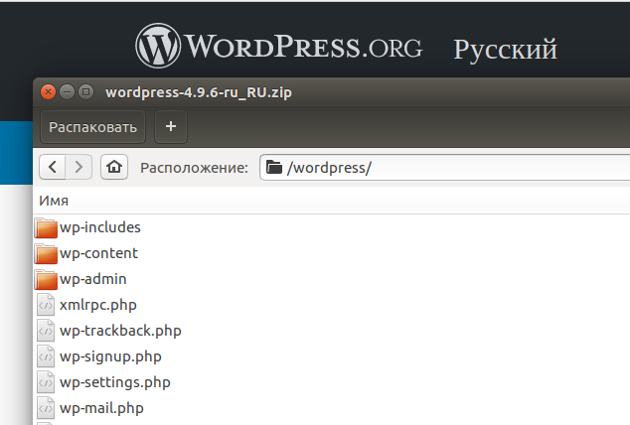
Task: Click the WordPress.org logo in browser
Action: point(279,46)
